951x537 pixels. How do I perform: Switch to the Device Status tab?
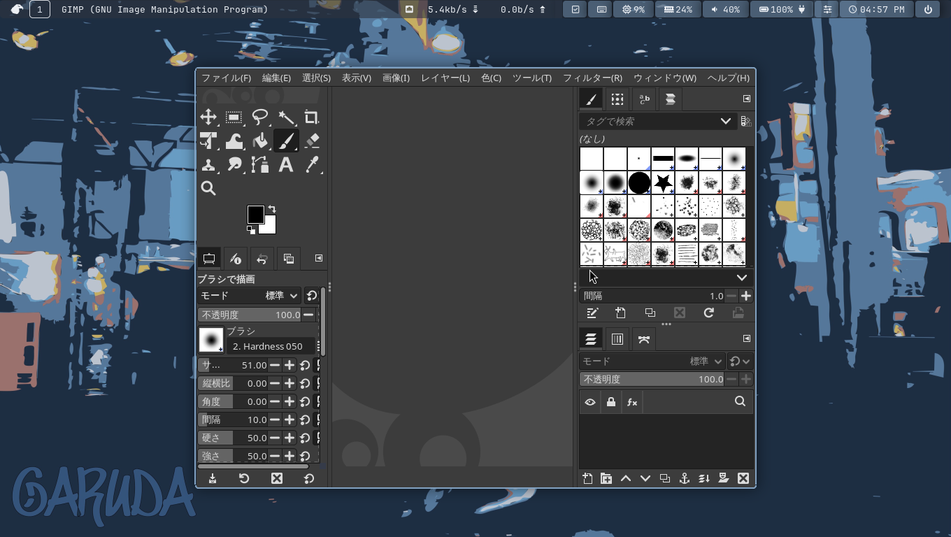coord(236,259)
